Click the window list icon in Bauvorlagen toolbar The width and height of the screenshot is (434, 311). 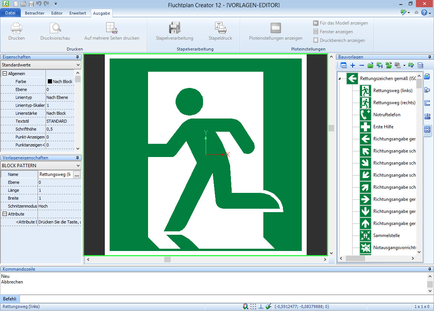[x=344, y=65]
